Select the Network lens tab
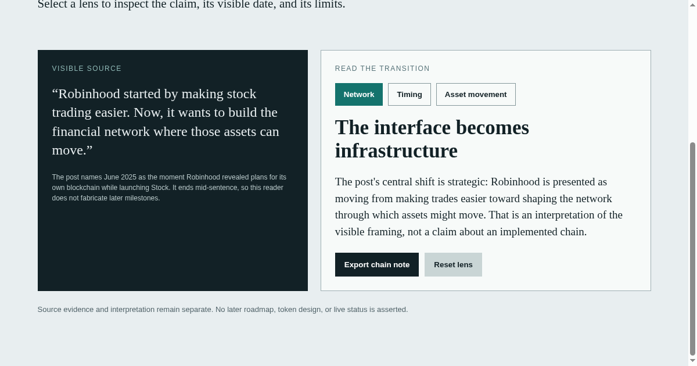Viewport: 697px width, 366px height. point(358,94)
